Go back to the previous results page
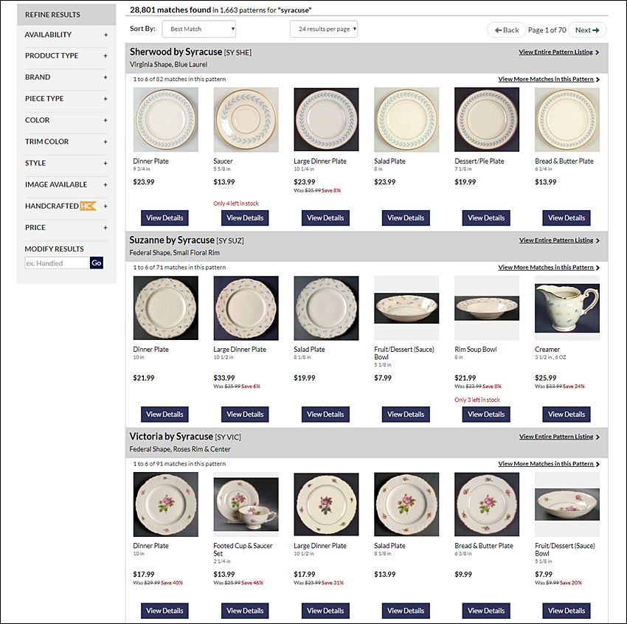 pyautogui.click(x=506, y=30)
